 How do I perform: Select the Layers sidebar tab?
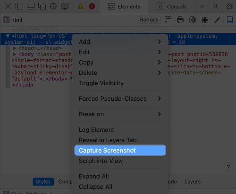pos(193,182)
